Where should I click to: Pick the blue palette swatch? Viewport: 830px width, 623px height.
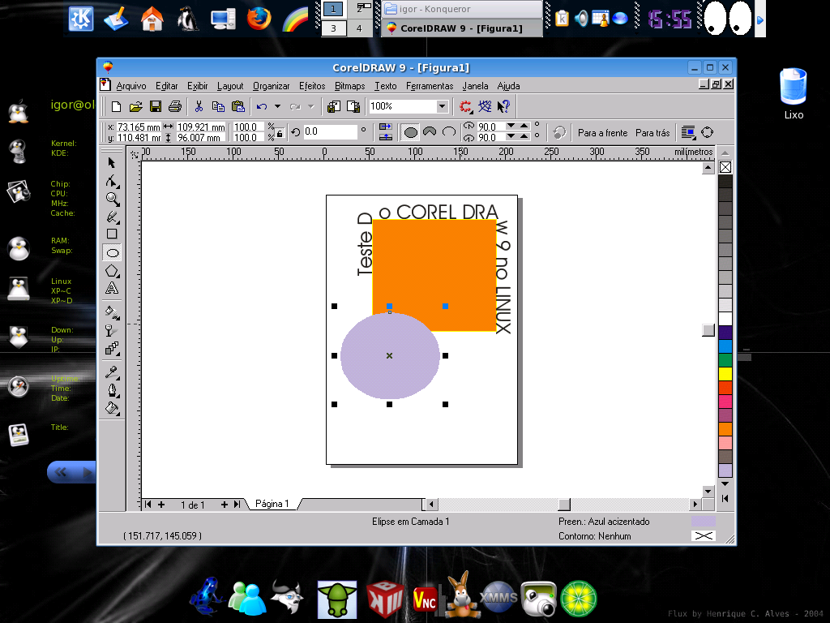[725, 346]
